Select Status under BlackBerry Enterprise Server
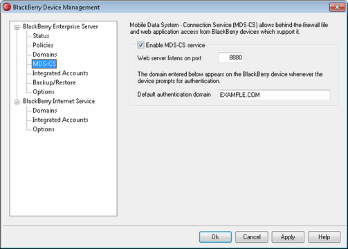The width and height of the screenshot is (348, 249). tap(41, 36)
